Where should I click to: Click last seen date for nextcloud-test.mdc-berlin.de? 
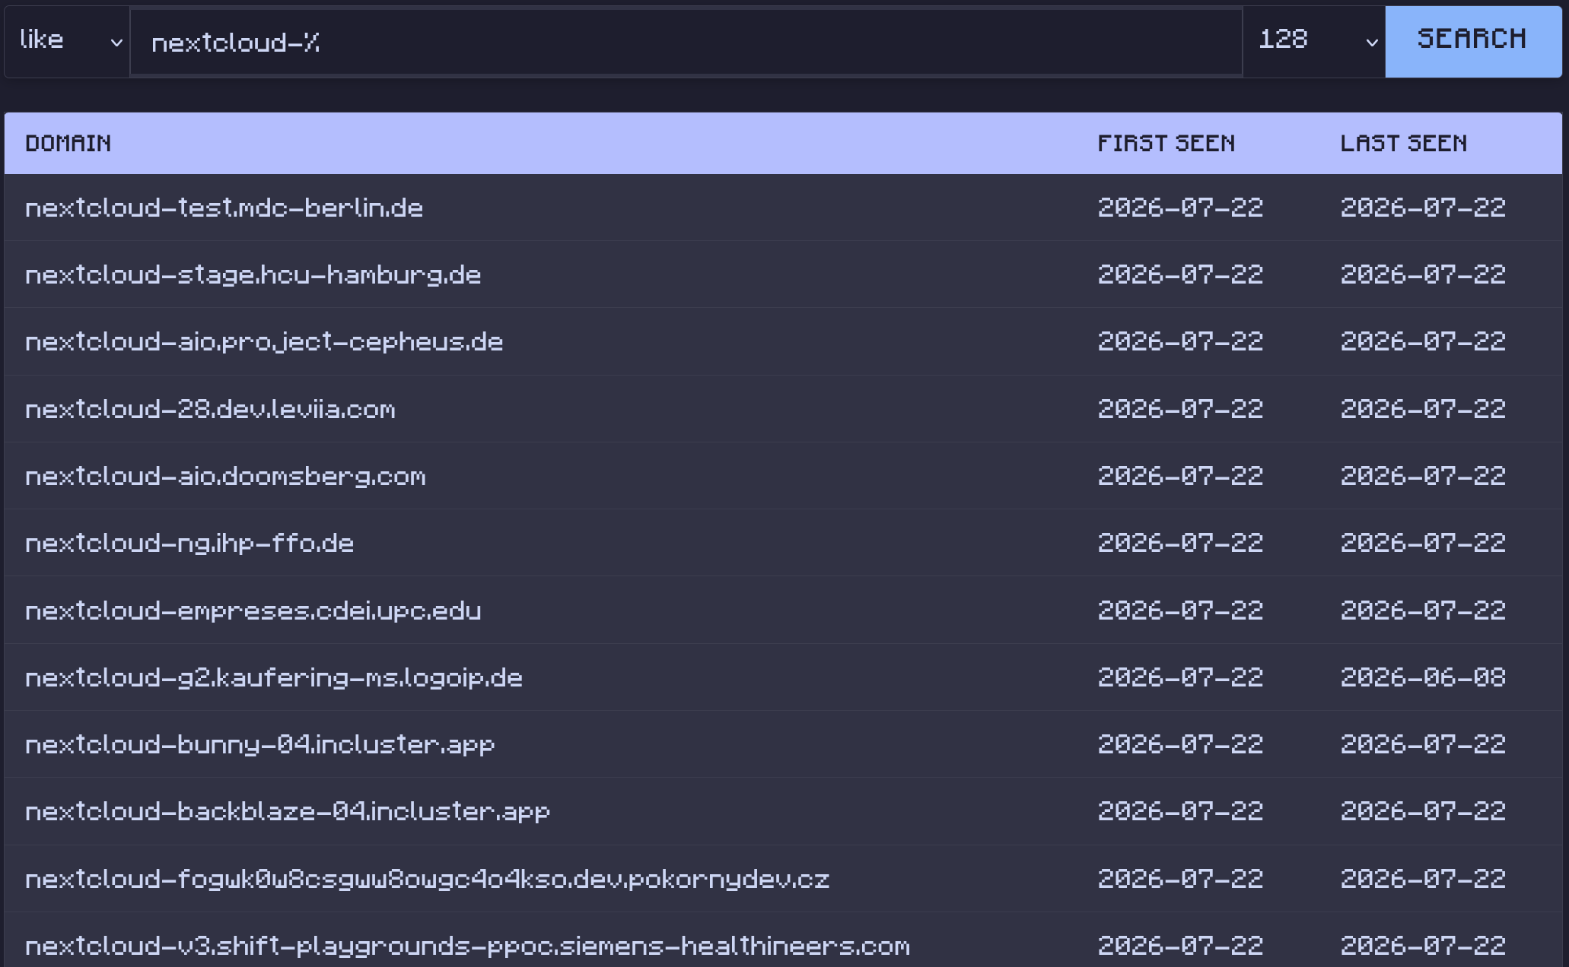coord(1423,208)
